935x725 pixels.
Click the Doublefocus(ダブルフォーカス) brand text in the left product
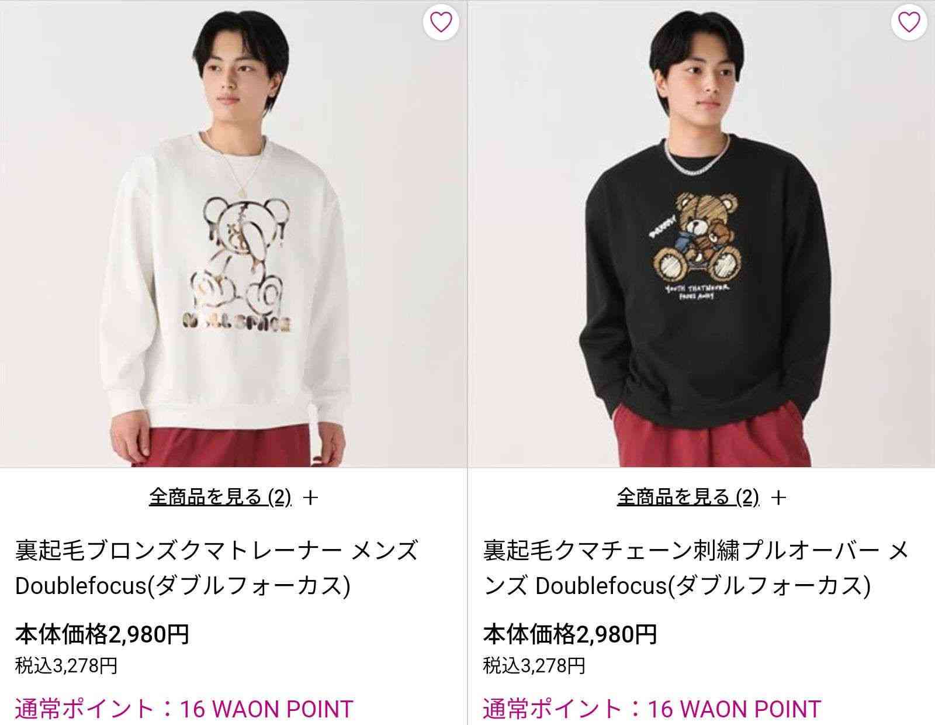[x=183, y=586]
